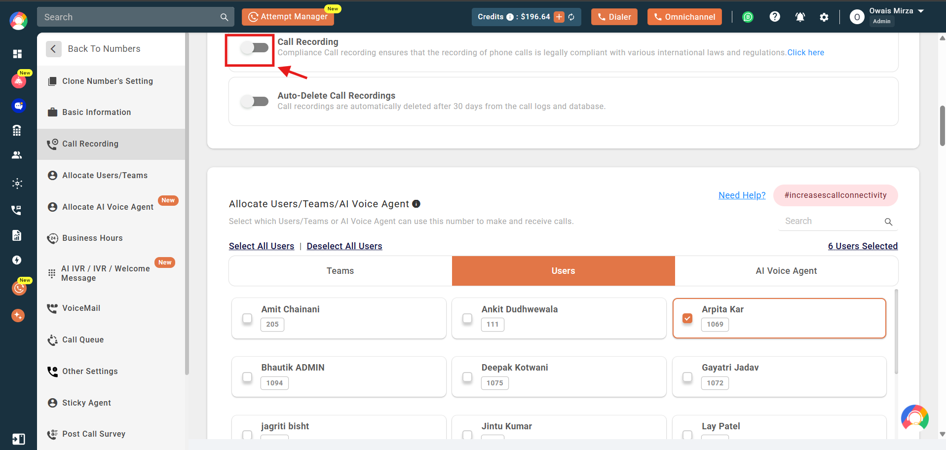This screenshot has height=450, width=946.
Task: Click the plus icon to add credits
Action: pyautogui.click(x=559, y=17)
